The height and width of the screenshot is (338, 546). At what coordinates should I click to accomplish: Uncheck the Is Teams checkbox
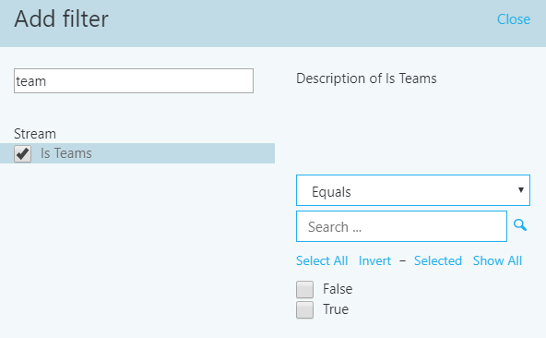pyautogui.click(x=23, y=154)
